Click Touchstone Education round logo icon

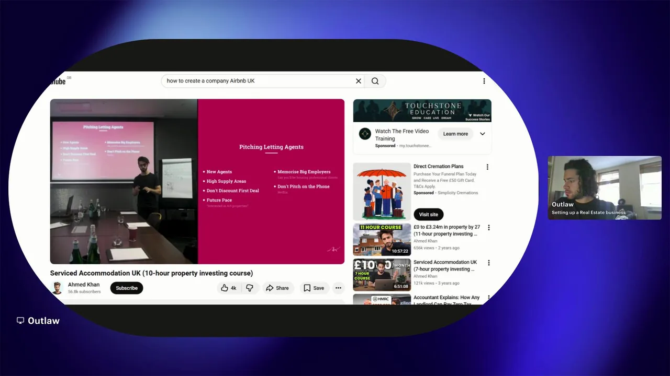(x=365, y=134)
